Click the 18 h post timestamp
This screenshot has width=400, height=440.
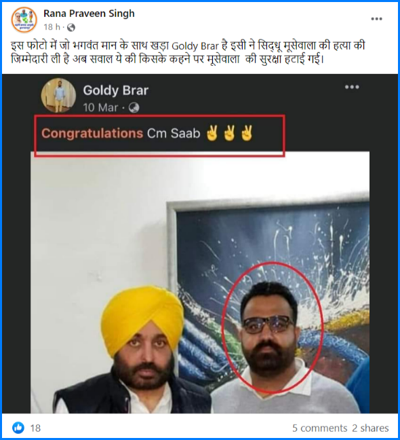pos(52,27)
